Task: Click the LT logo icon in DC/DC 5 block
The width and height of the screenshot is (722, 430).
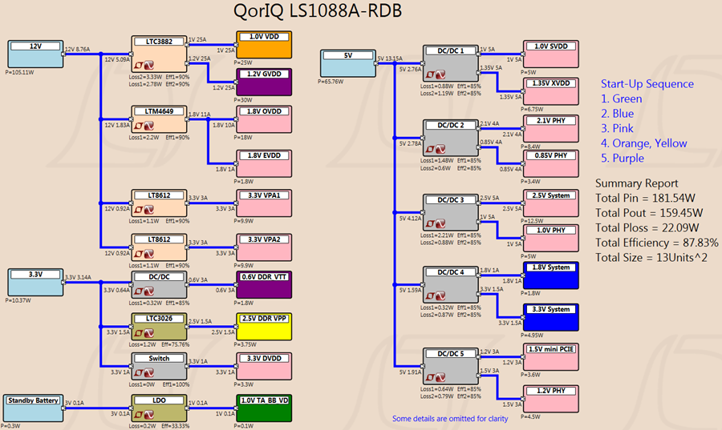Action: [436, 378]
